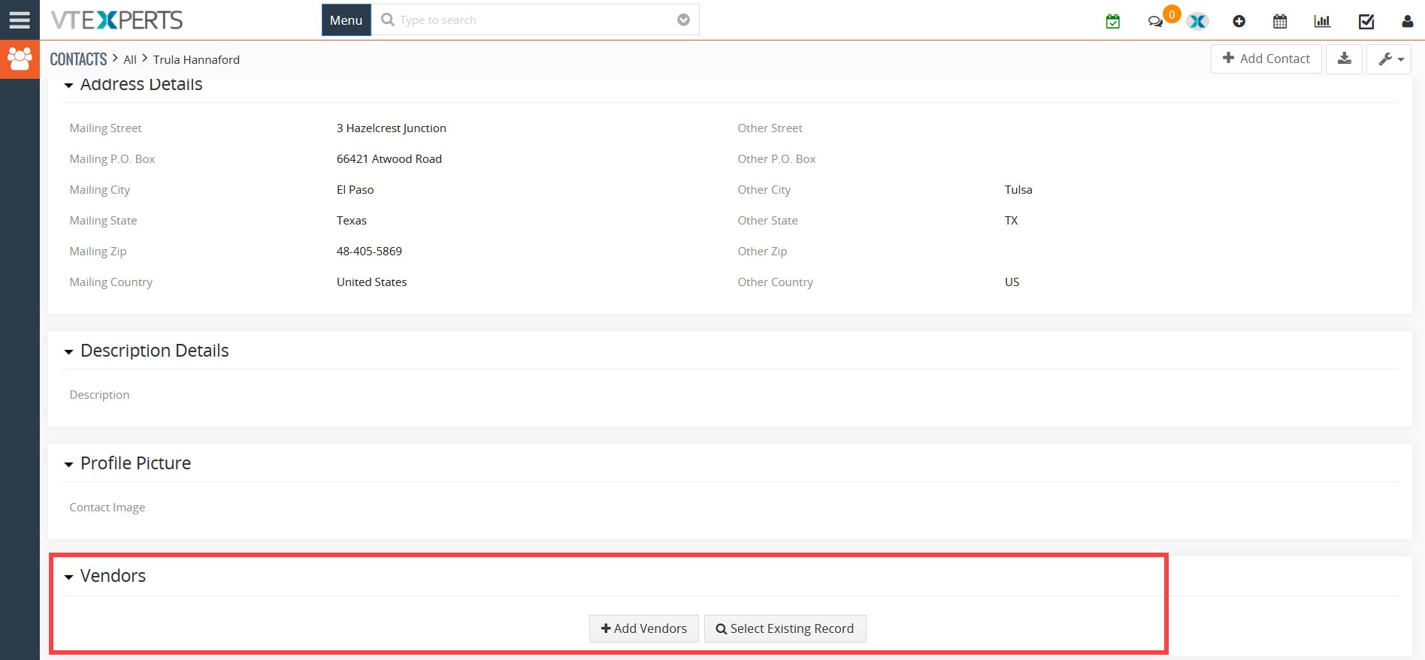Click the Mailing Zip value 48-405-5869
Image resolution: width=1425 pixels, height=660 pixels.
coord(369,252)
